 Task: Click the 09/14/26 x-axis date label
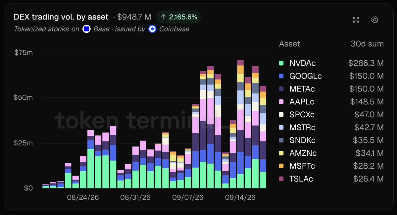click(x=240, y=197)
